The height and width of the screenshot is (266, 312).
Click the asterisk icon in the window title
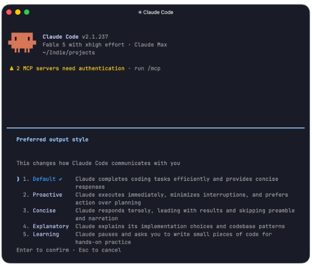click(140, 13)
